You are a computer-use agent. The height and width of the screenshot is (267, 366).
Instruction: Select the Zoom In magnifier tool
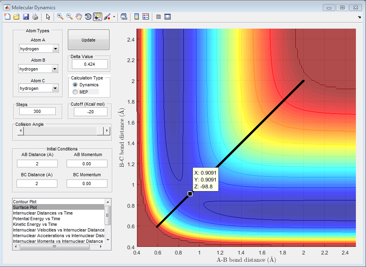(x=60, y=17)
